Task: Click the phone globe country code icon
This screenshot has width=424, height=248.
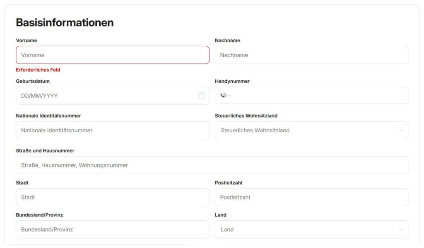Action: click(x=224, y=95)
